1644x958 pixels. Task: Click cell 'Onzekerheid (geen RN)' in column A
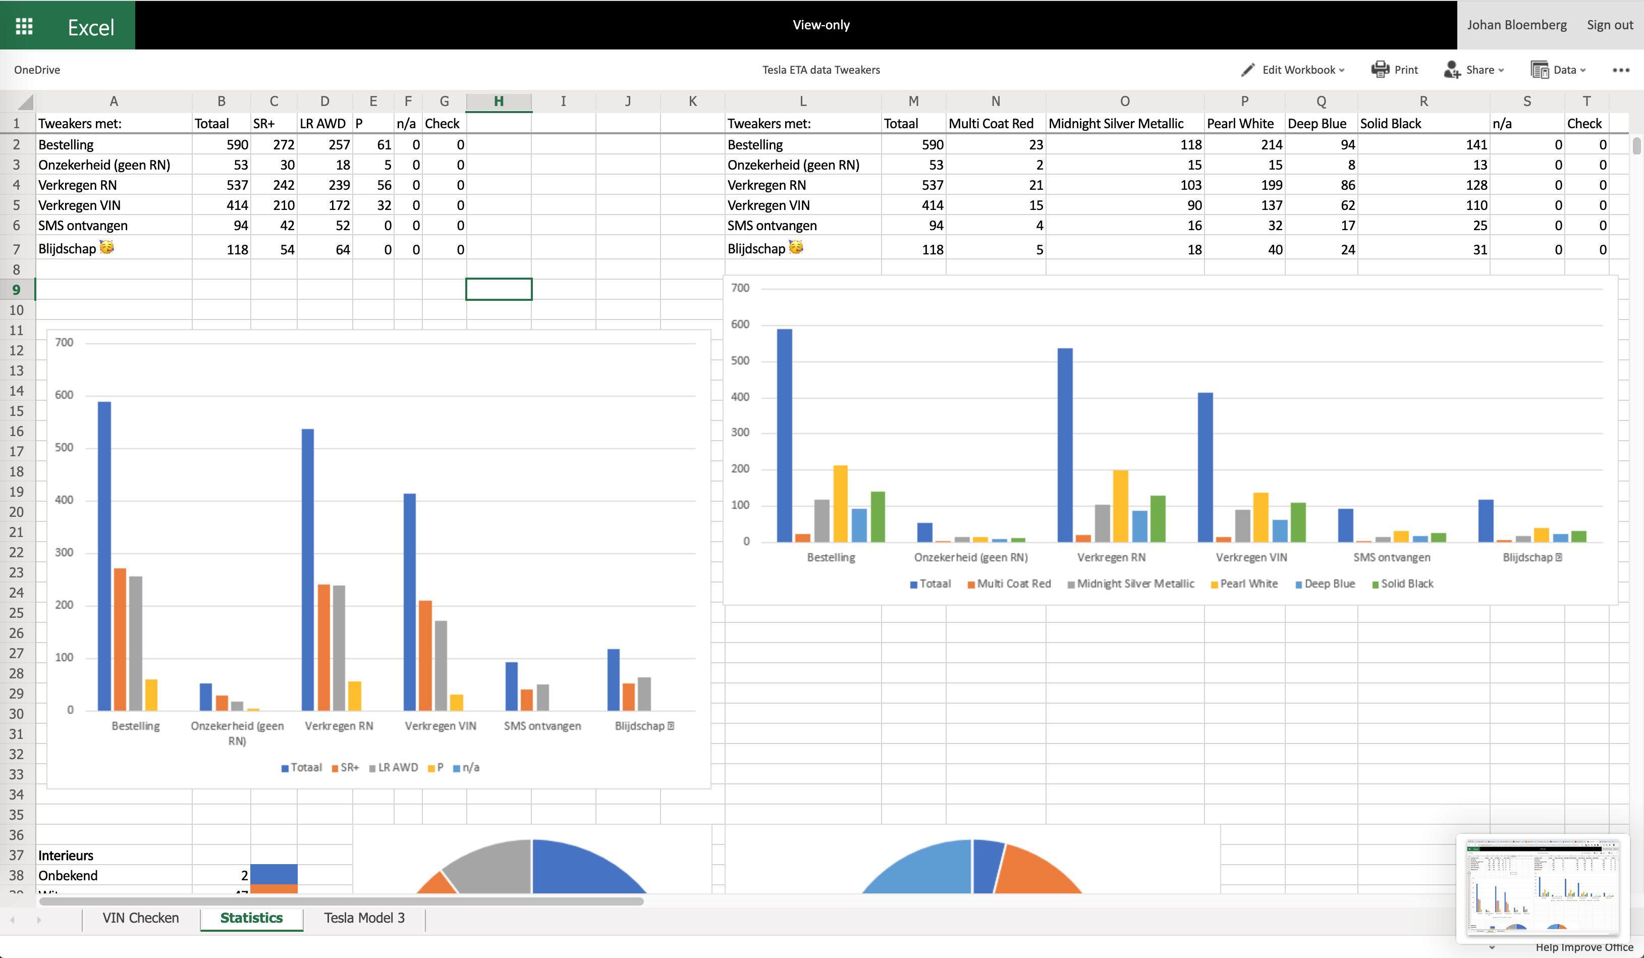coord(114,165)
